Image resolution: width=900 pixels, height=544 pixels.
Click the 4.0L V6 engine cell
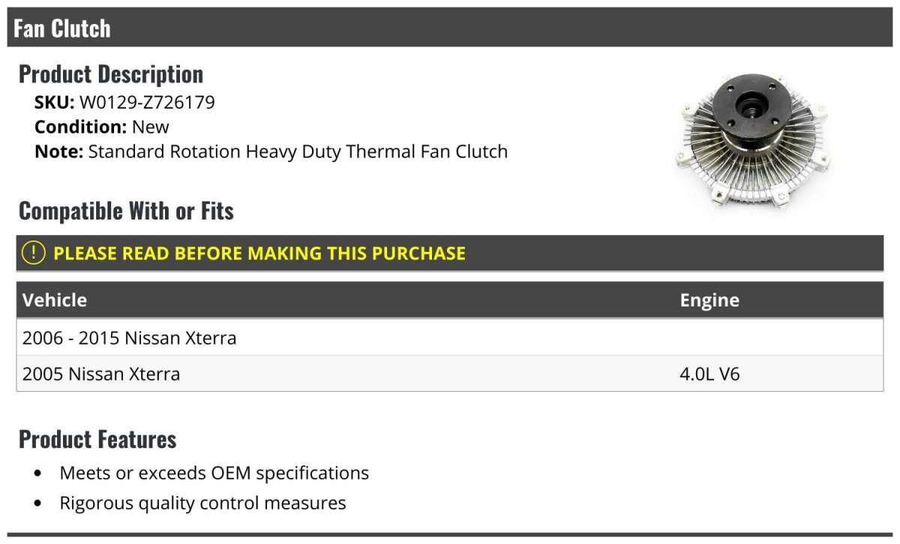click(x=709, y=373)
